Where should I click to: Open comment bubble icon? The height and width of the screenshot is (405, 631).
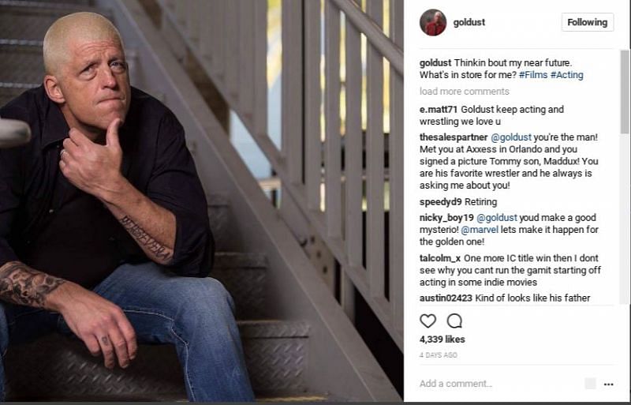pos(454,321)
